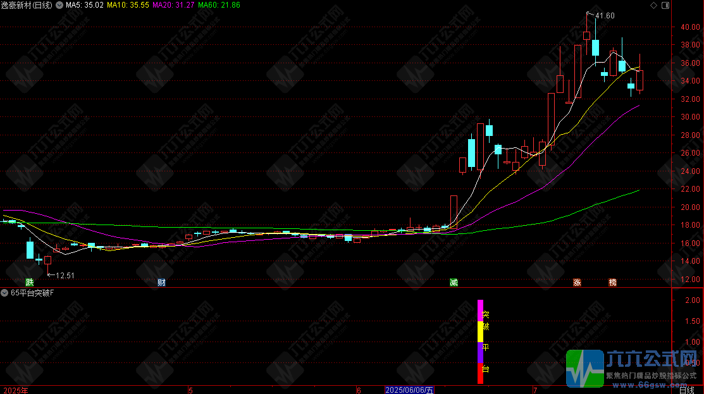Click the magenta 突 segment of signal bar
This screenshot has height=394, width=704.
coord(481,311)
